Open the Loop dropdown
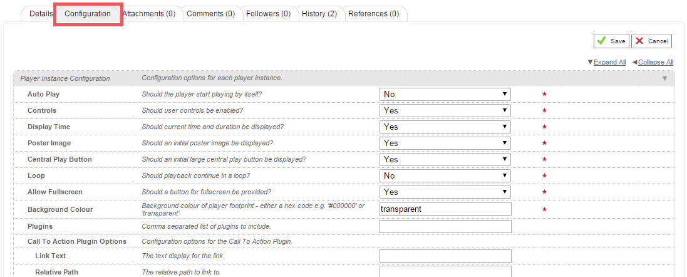The height and width of the screenshot is (277, 687). coord(445,175)
